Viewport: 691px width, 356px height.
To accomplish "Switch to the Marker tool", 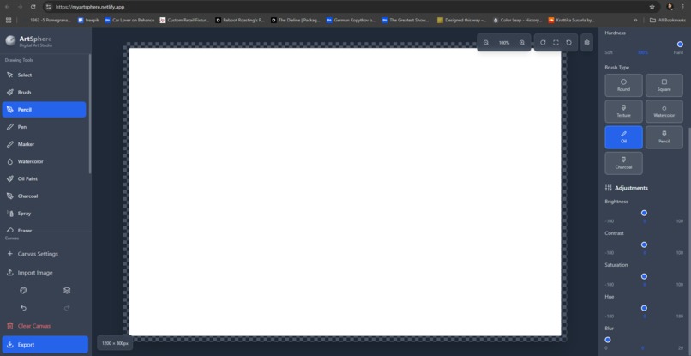I will tap(44, 144).
